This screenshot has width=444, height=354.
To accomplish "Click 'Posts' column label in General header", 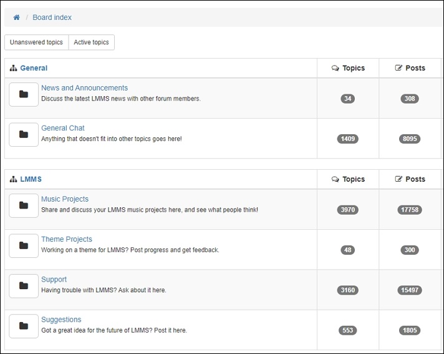I will click(x=415, y=68).
